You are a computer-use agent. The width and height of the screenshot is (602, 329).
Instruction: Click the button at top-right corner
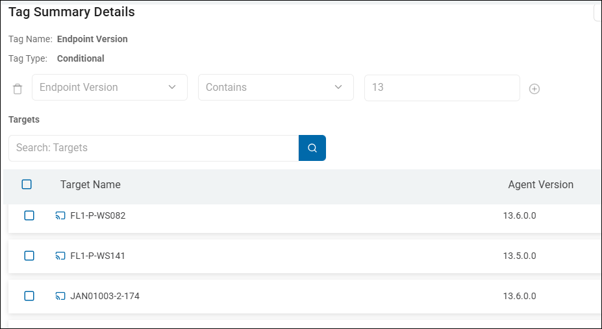click(597, 12)
